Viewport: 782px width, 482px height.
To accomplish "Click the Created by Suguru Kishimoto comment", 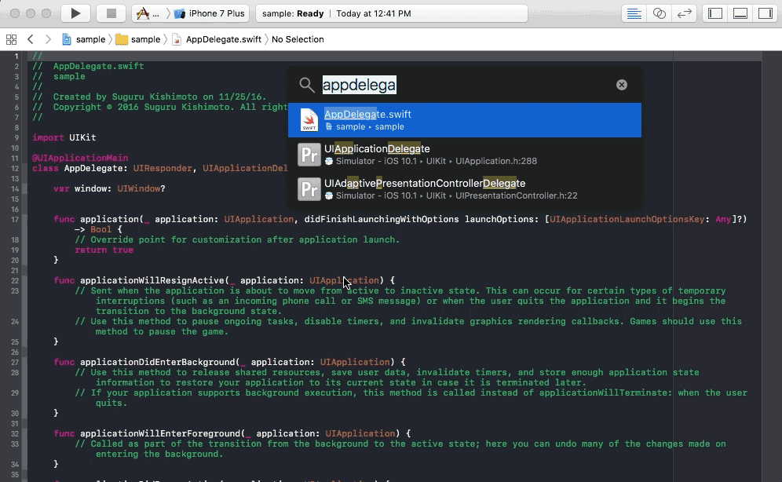I will click(150, 97).
